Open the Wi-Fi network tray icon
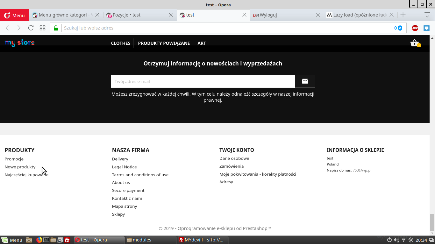Viewport: 435px width, 244px height. pyautogui.click(x=403, y=240)
